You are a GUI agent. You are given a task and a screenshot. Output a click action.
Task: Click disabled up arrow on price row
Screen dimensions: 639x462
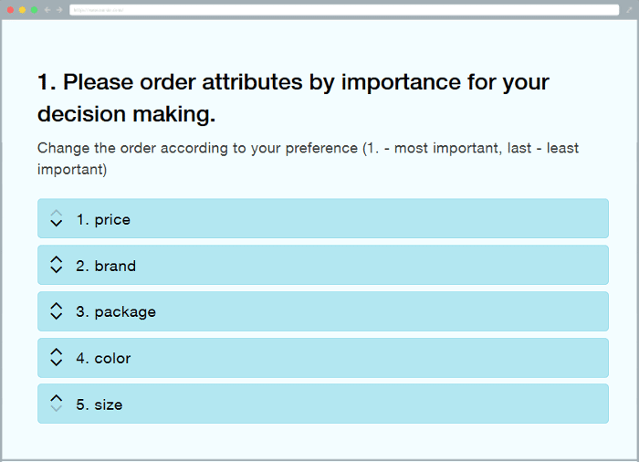tap(57, 214)
